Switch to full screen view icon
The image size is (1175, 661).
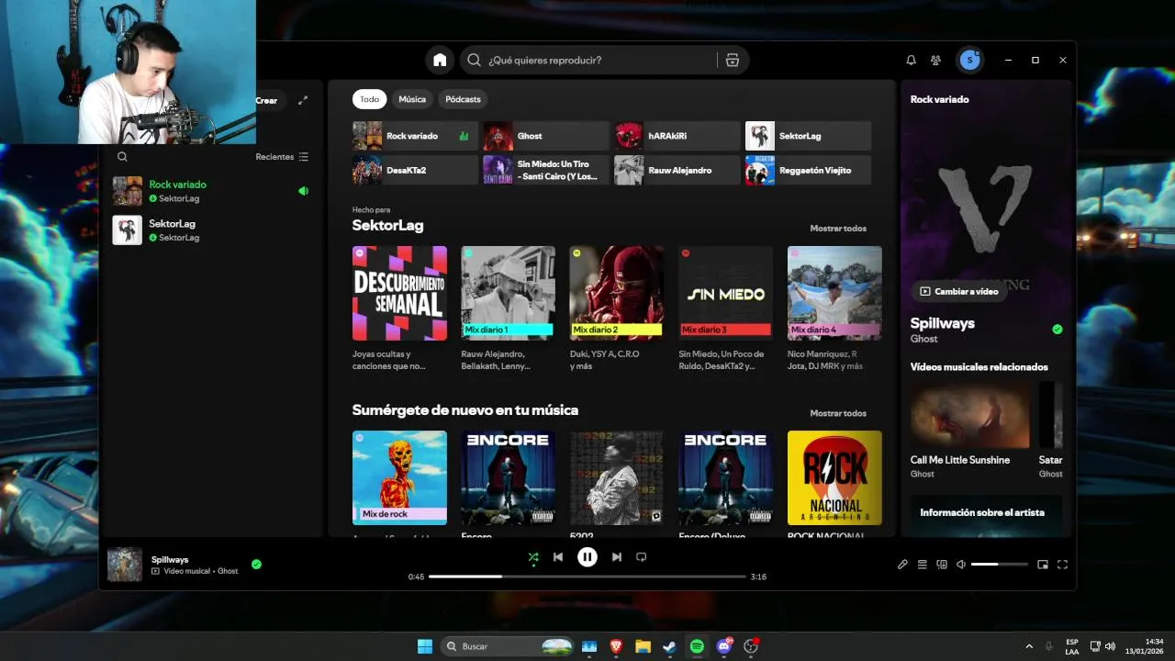click(x=1062, y=565)
